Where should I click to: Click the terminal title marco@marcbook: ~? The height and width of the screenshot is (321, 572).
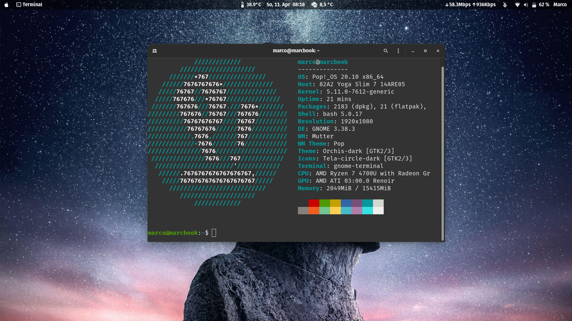pyautogui.click(x=296, y=51)
